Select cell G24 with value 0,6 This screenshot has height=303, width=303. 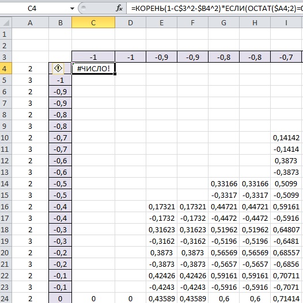tap(224, 298)
